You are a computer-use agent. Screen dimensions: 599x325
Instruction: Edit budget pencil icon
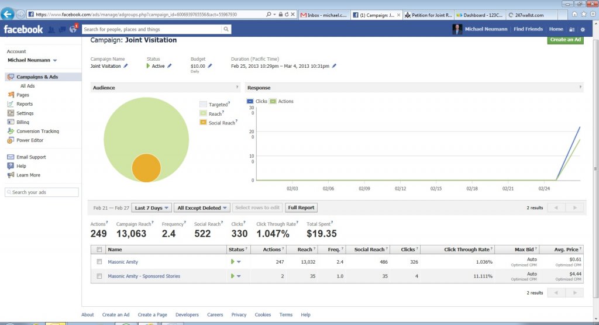pyautogui.click(x=210, y=65)
